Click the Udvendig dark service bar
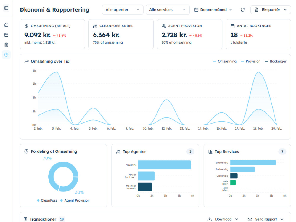The width and height of the screenshot is (296, 222). click(234, 176)
